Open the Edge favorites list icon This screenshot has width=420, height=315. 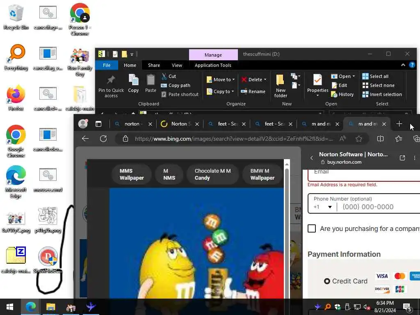click(x=399, y=139)
